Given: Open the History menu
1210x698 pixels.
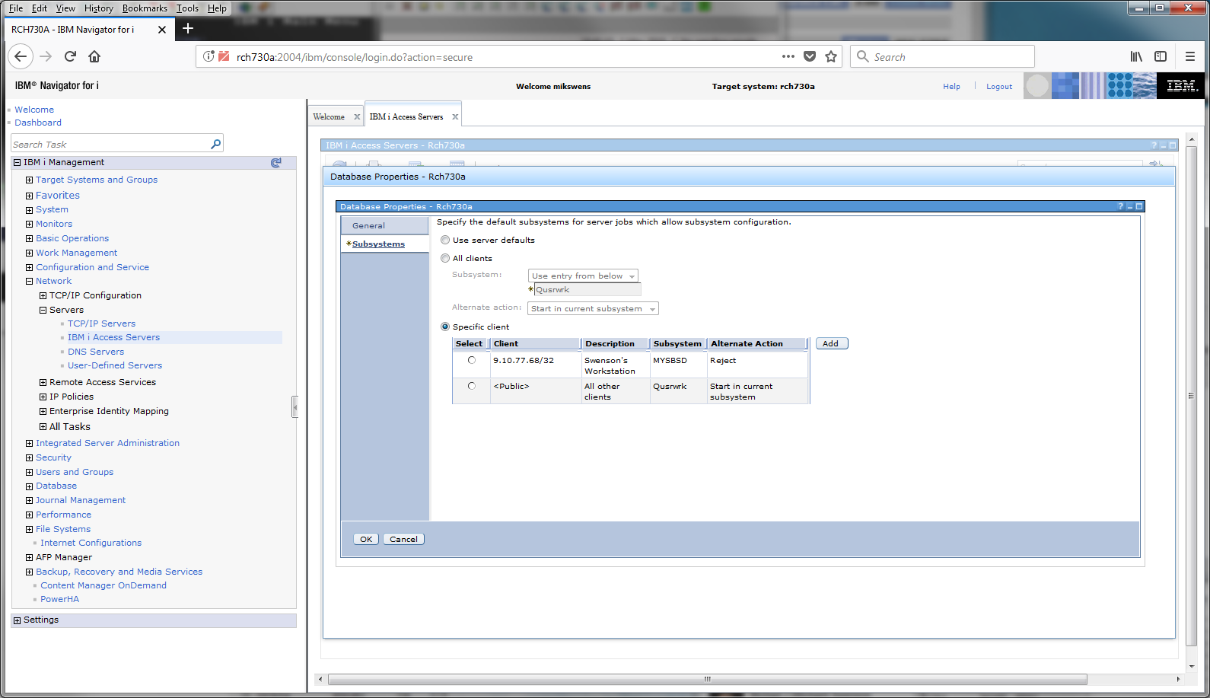Looking at the screenshot, I should pyautogui.click(x=98, y=8).
